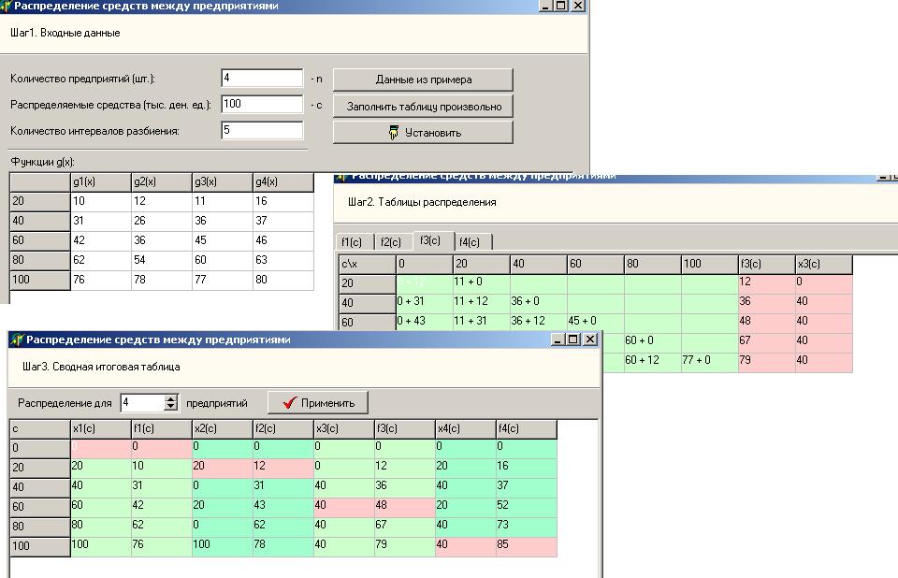Image resolution: width=898 pixels, height=578 pixels.
Task: Close the Шаг1 input data window
Action: pos(578,6)
